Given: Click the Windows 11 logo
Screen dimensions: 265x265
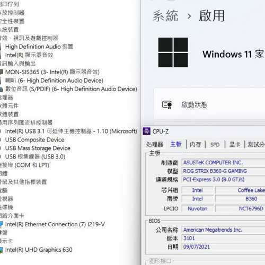Looking at the screenshot, I should coord(173,52).
